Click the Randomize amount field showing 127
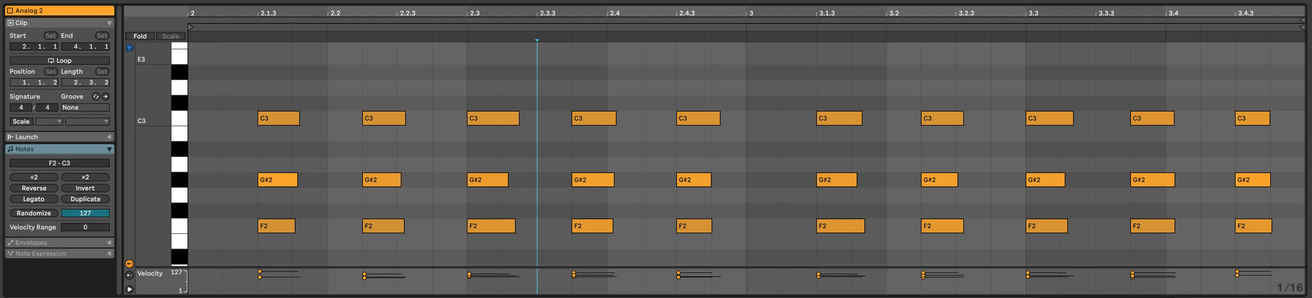The width and height of the screenshot is (1312, 298). click(x=85, y=213)
